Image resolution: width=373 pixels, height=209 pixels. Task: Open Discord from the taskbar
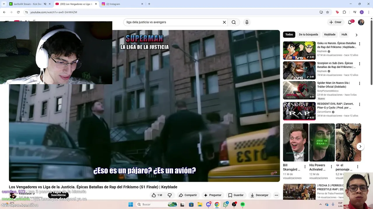(x=208, y=204)
